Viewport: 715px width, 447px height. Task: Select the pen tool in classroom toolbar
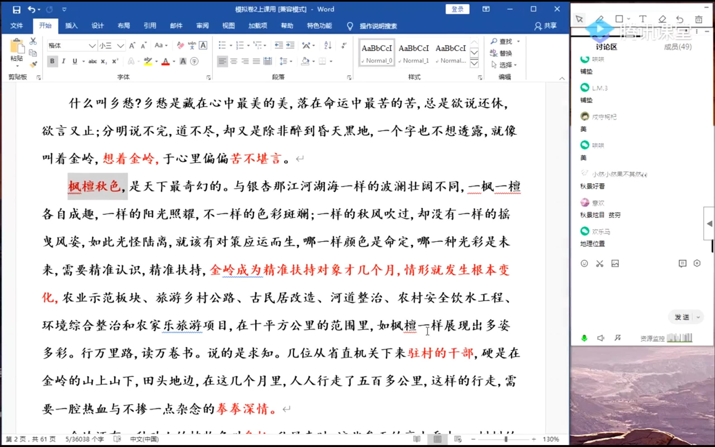600,19
